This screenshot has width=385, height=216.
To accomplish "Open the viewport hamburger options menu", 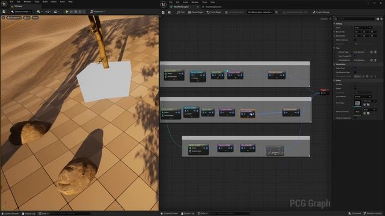I will (x=3, y=17).
